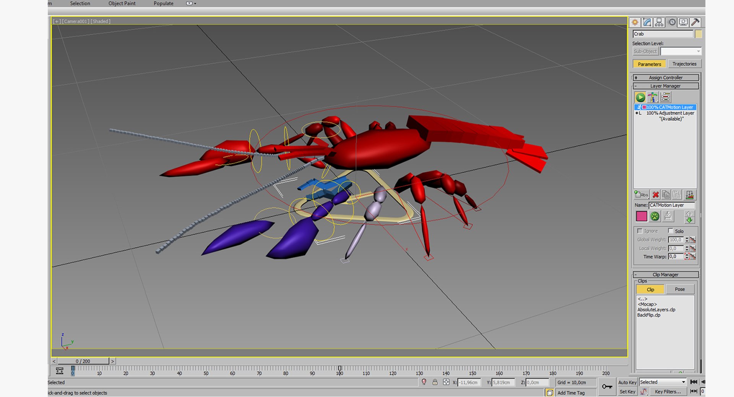This screenshot has height=397, width=734.
Task: Open the Hierarchy command panel tab
Action: click(659, 22)
